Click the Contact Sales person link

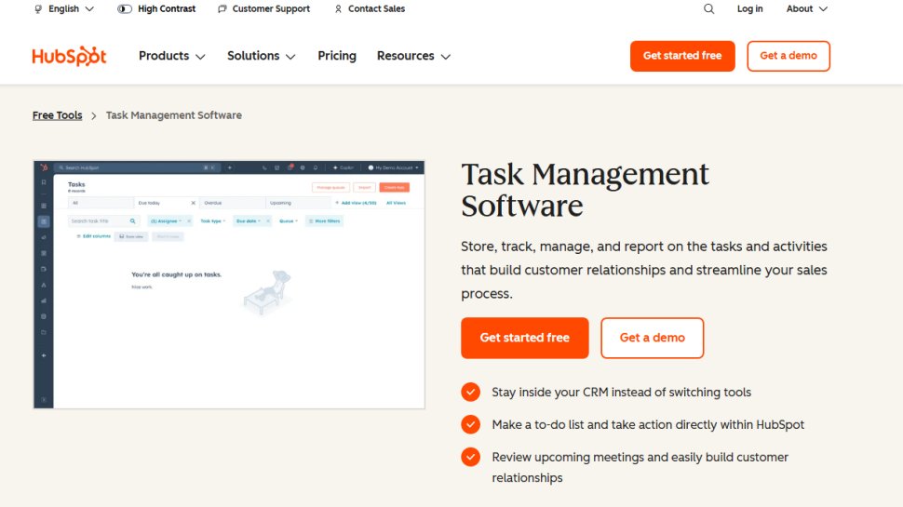click(370, 8)
